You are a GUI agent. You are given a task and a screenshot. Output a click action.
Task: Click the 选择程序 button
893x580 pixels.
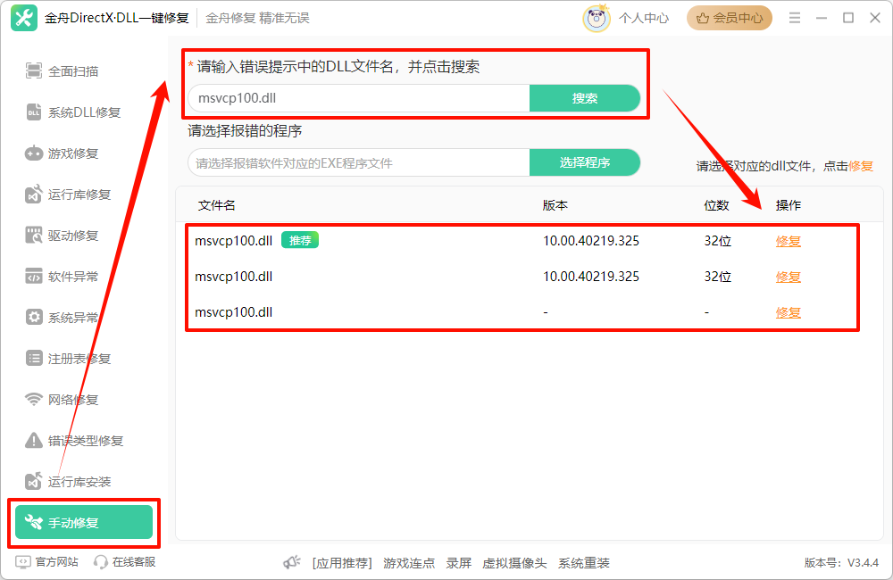(x=585, y=162)
